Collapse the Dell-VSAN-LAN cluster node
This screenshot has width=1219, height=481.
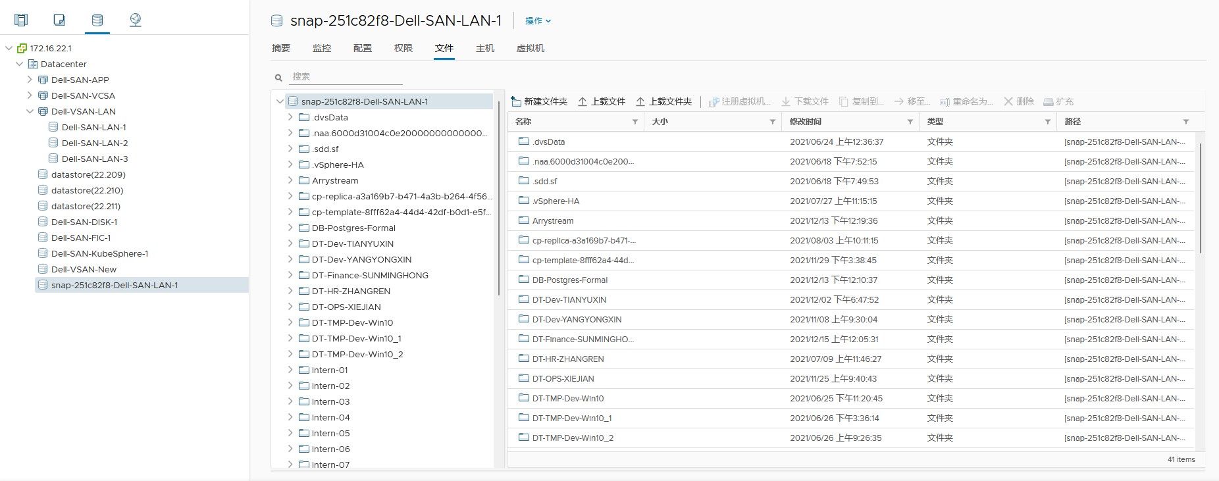pos(30,111)
